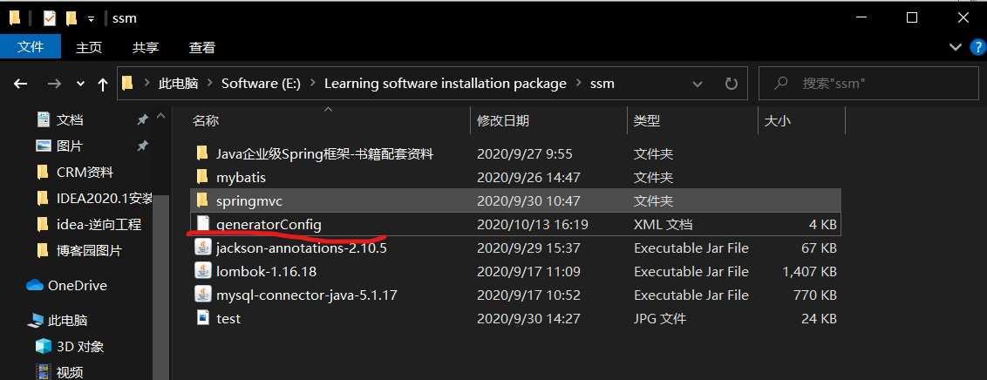Screen dimensions: 987x380
Task: Click the Up directory arrow
Action: pyautogui.click(x=103, y=84)
